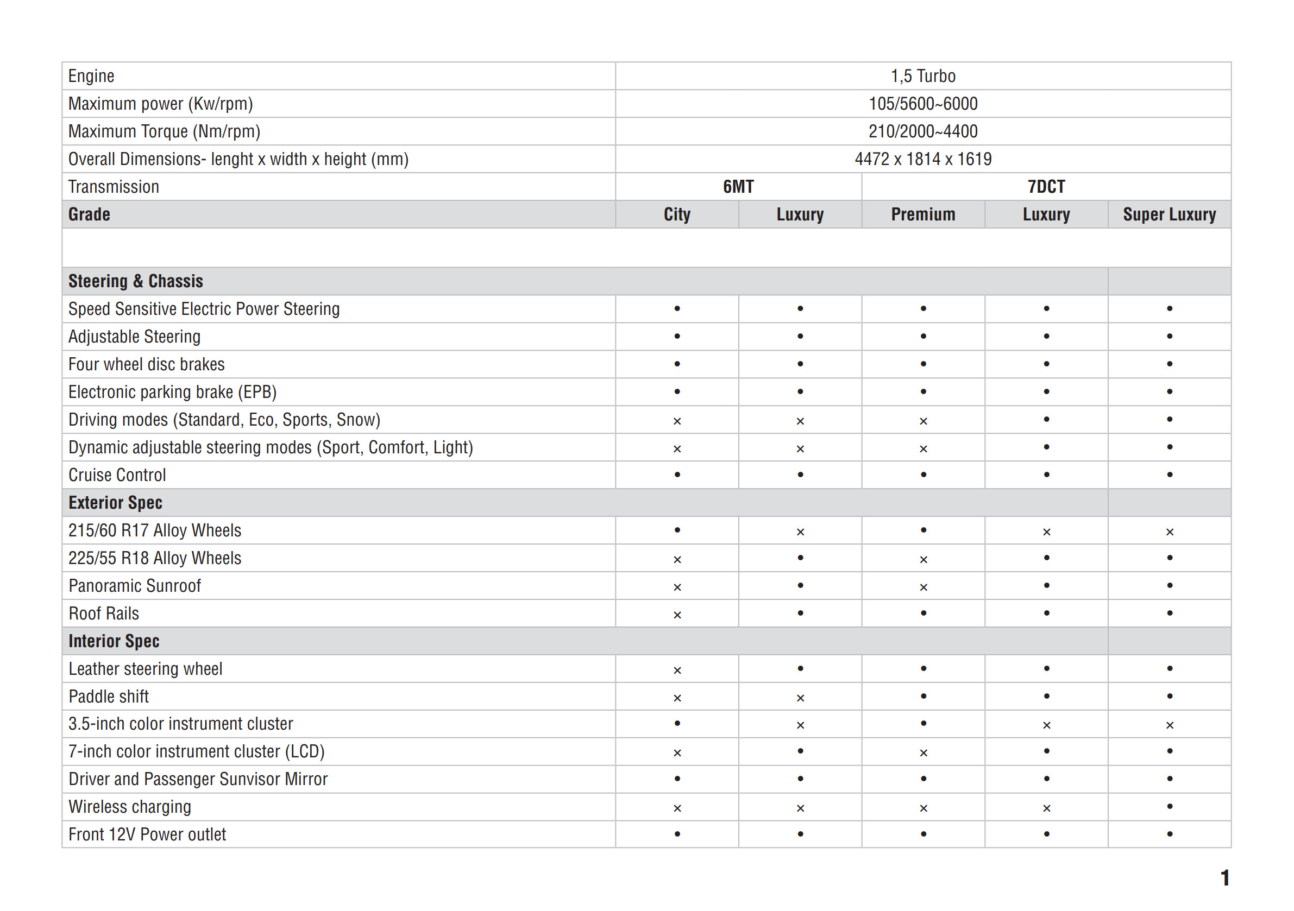Select the City grade column header
The image size is (1294, 911).
tap(676, 214)
